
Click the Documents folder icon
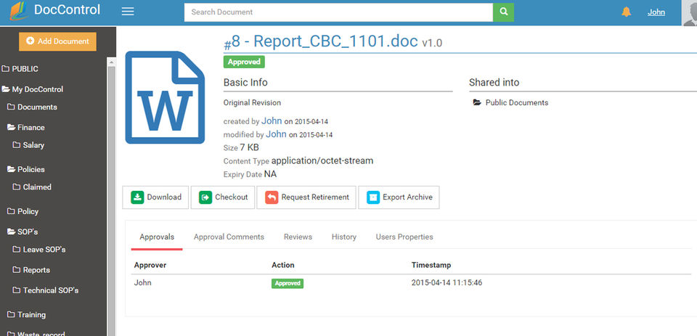pyautogui.click(x=11, y=107)
